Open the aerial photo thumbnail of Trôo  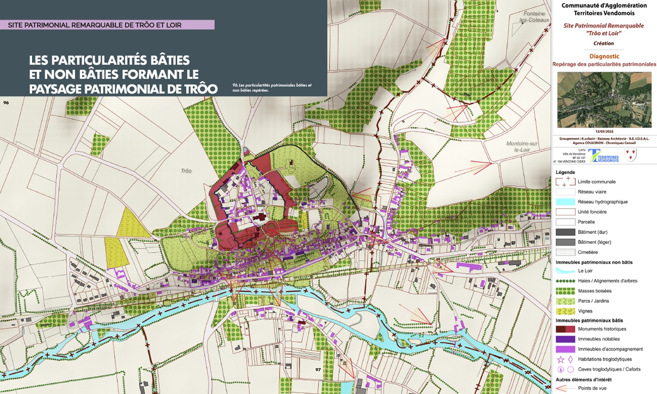604,100
